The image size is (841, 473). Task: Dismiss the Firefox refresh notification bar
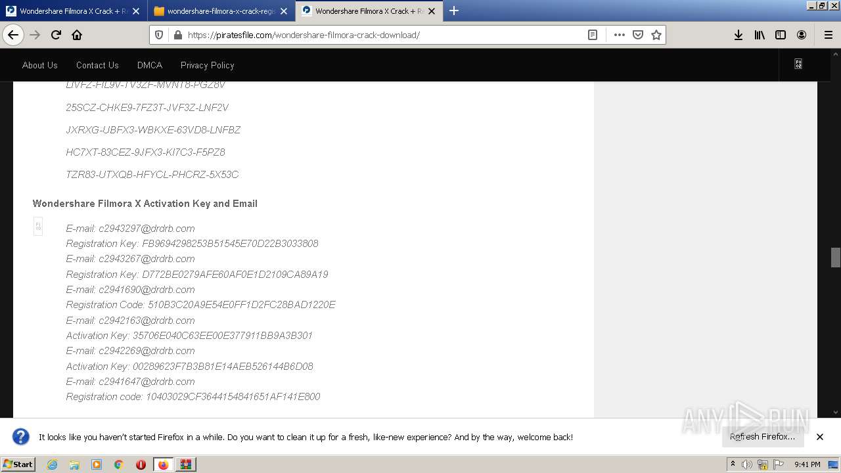[x=820, y=437]
